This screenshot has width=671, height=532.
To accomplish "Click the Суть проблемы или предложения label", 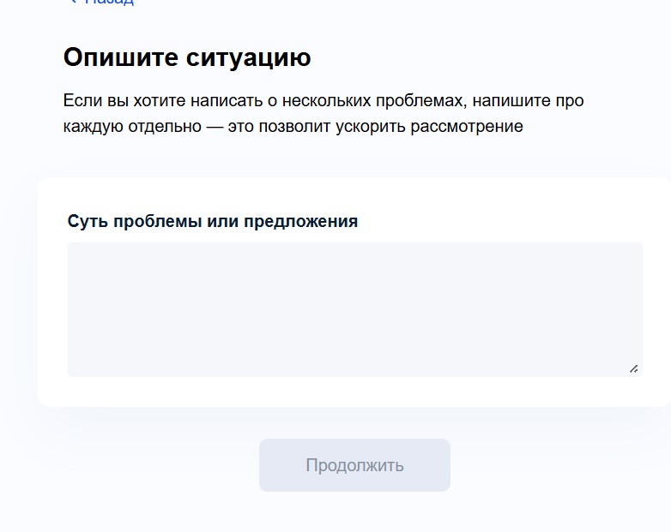I will pyautogui.click(x=212, y=221).
